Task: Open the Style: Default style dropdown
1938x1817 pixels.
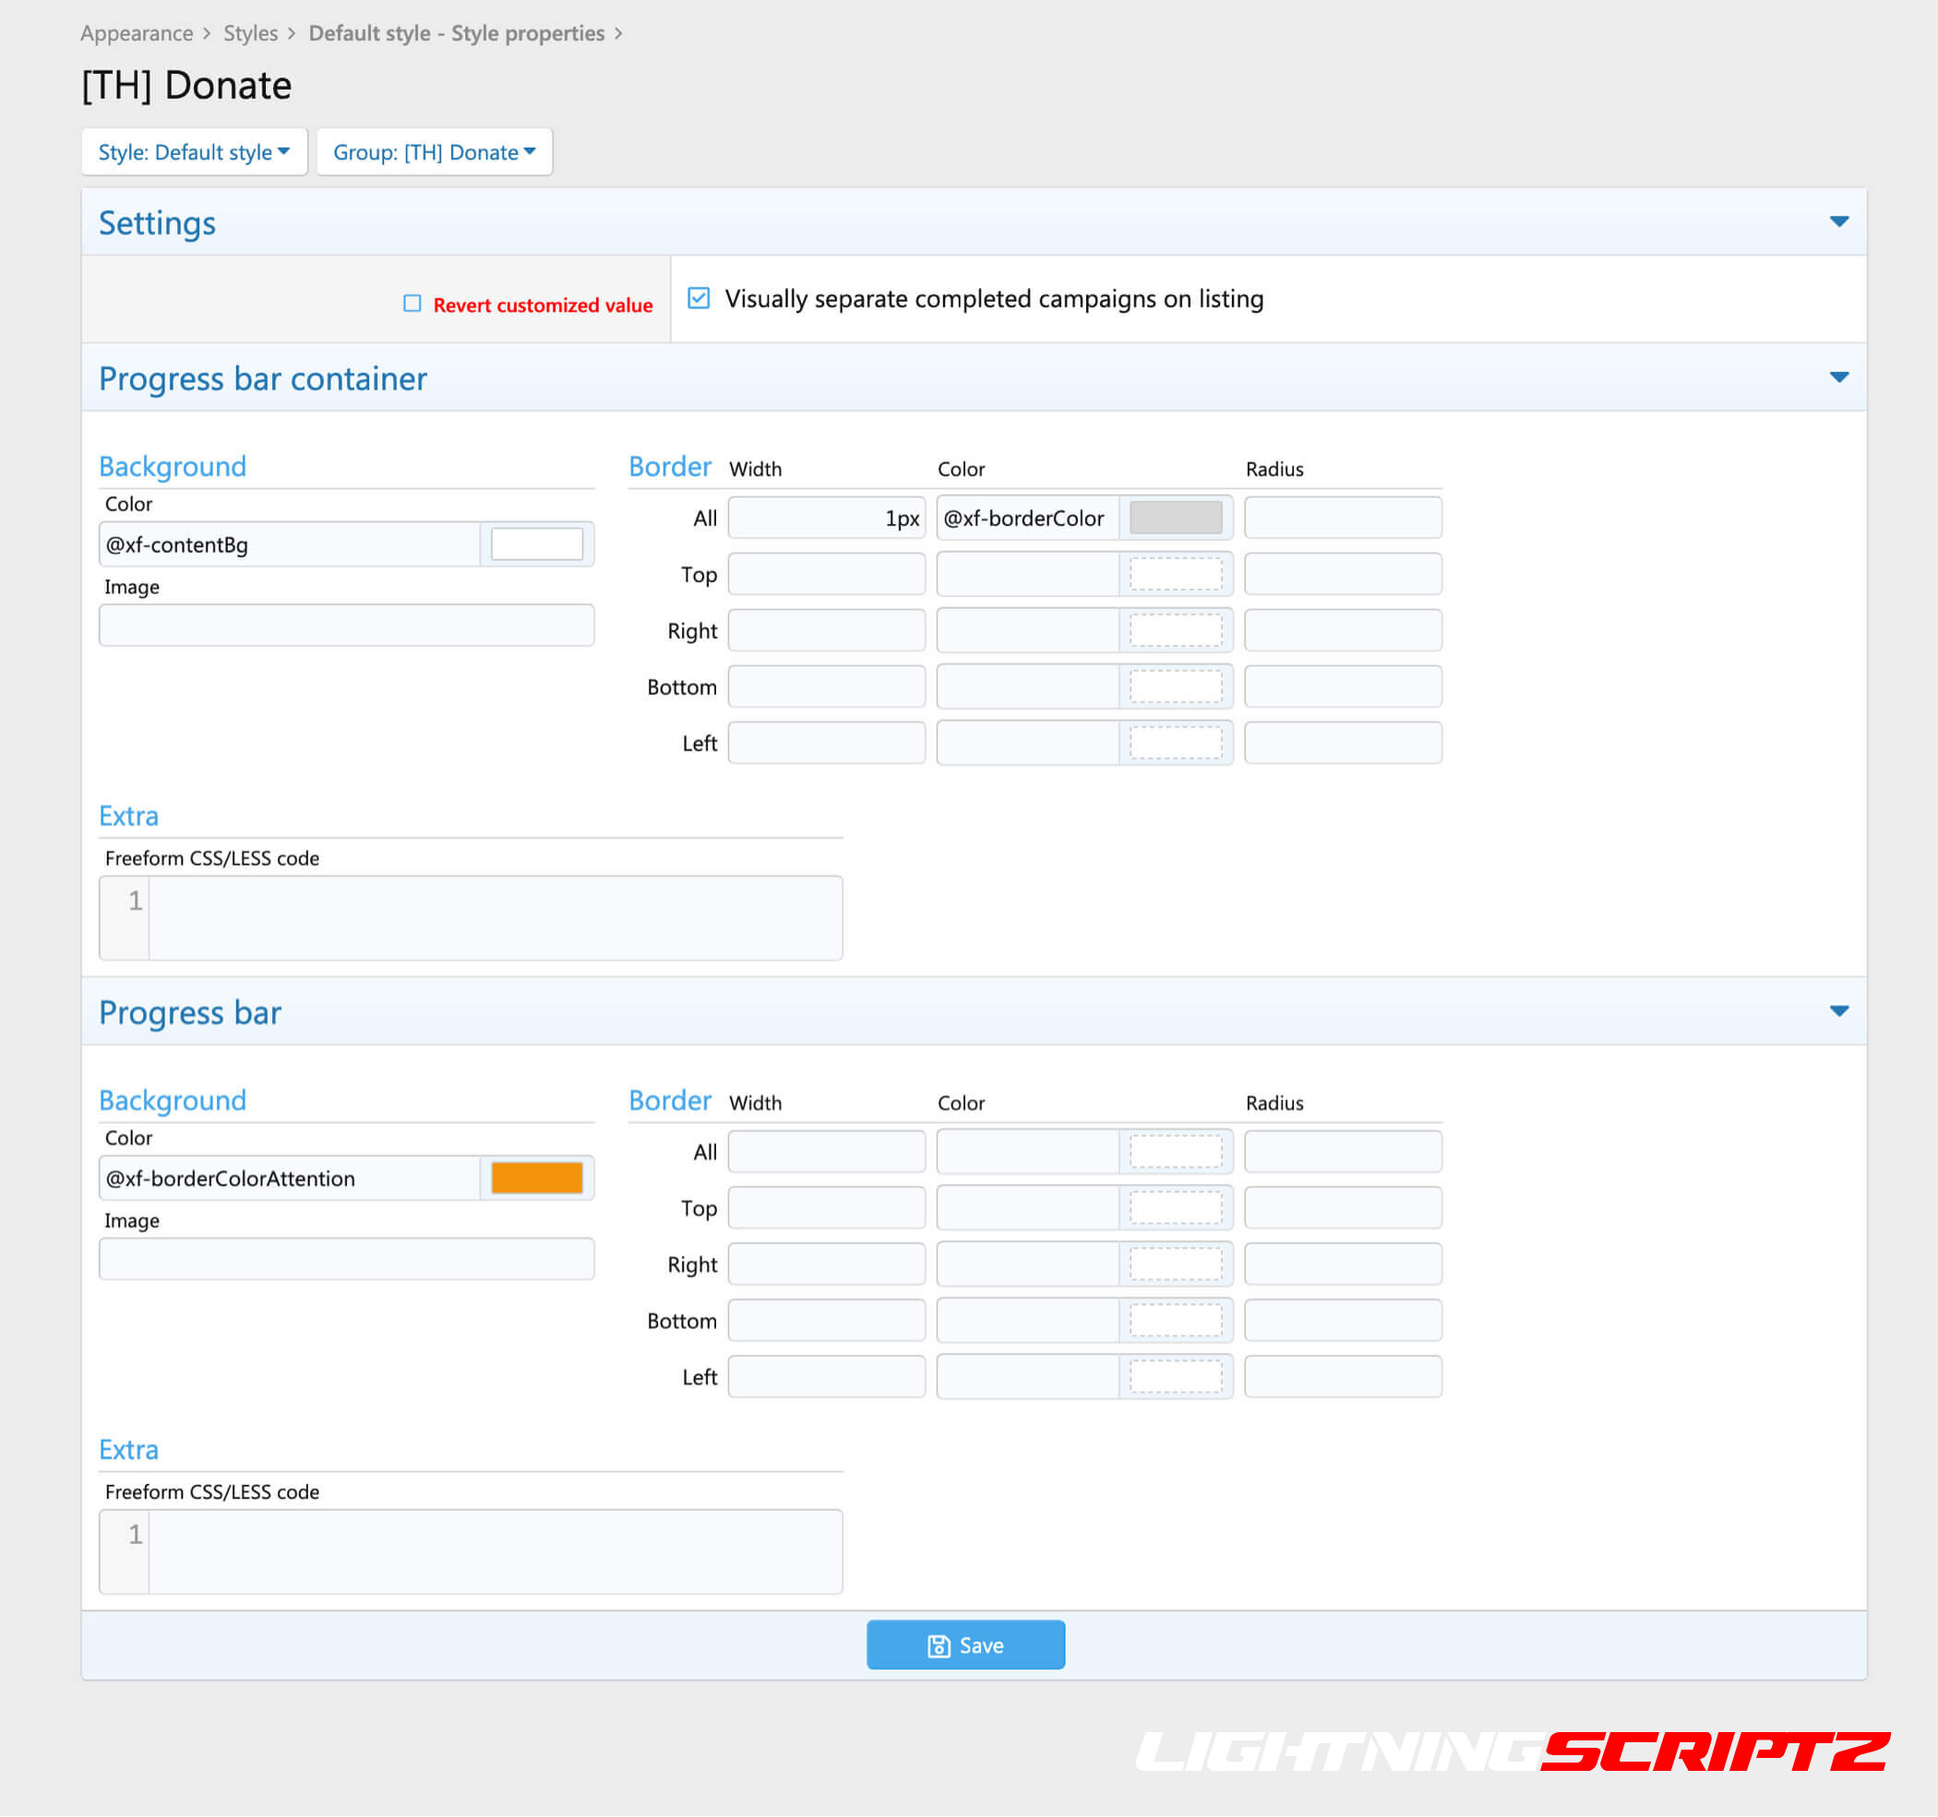Action: click(x=194, y=152)
